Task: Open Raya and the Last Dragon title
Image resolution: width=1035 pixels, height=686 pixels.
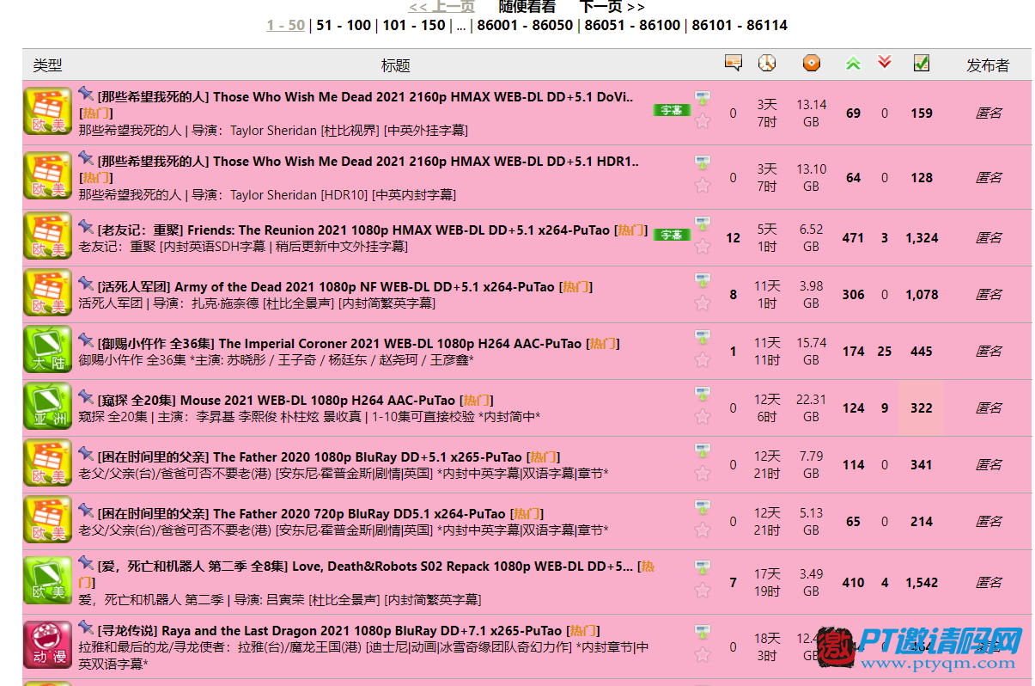Action: click(x=331, y=631)
